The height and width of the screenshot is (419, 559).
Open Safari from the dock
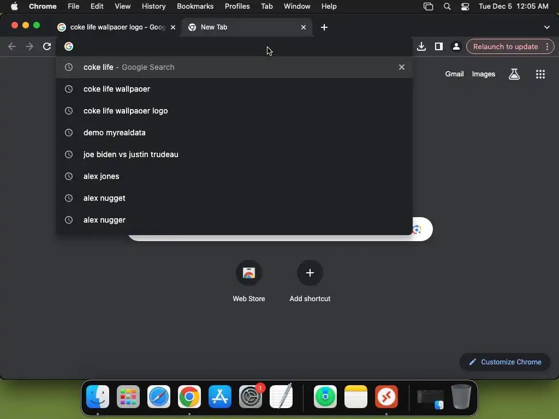(159, 397)
